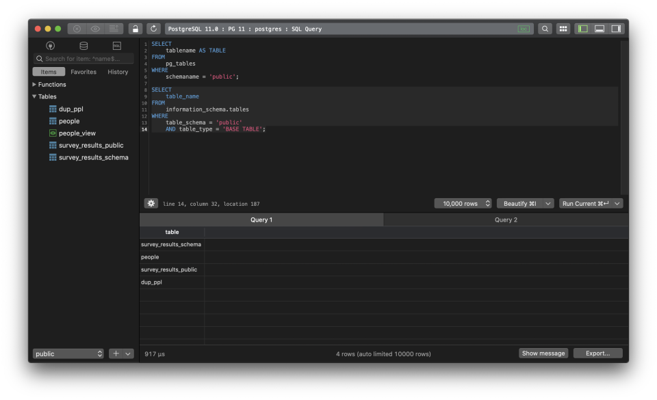
Task: Toggle the left sidebar panel
Action: point(583,29)
